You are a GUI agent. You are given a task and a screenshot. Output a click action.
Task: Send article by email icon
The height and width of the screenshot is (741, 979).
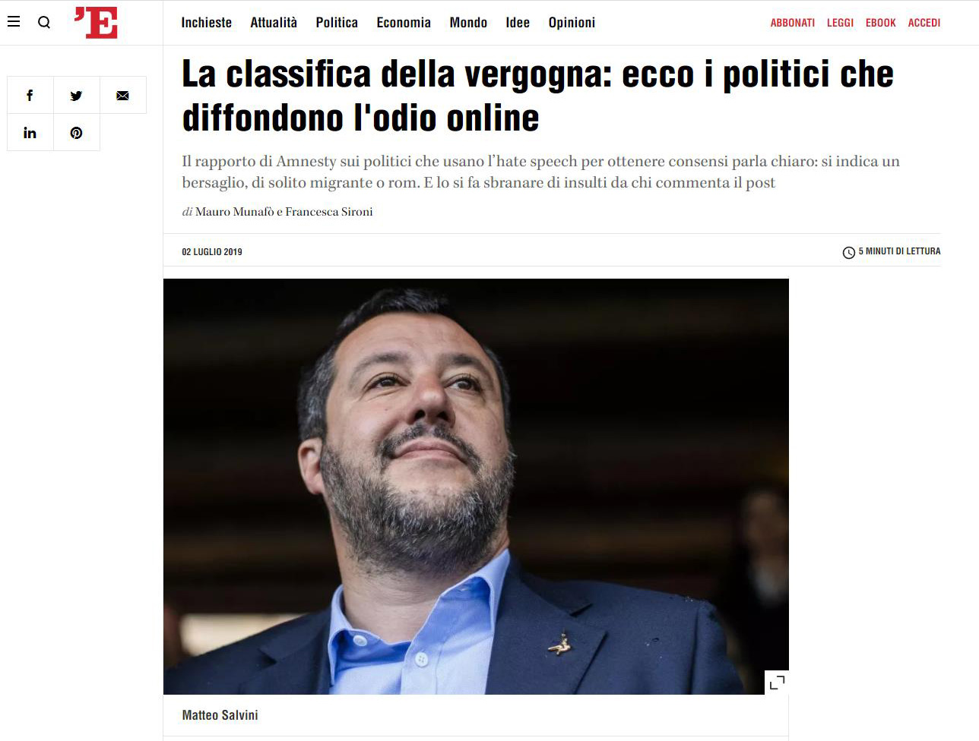tap(122, 95)
